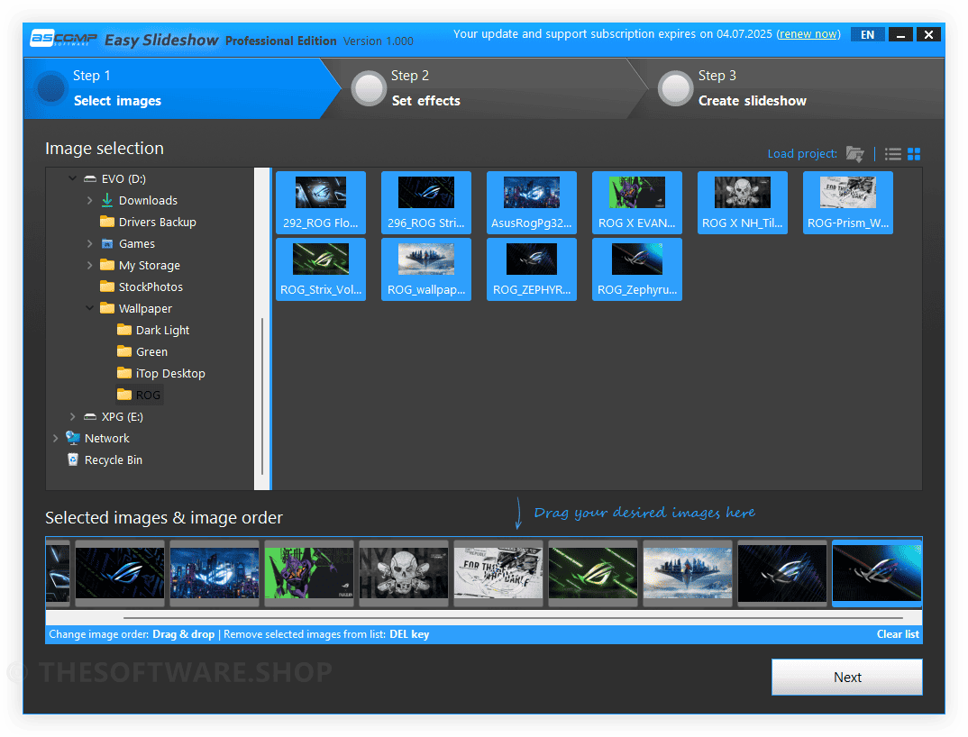Switch to list view icon
The image size is (968, 737).
(892, 154)
